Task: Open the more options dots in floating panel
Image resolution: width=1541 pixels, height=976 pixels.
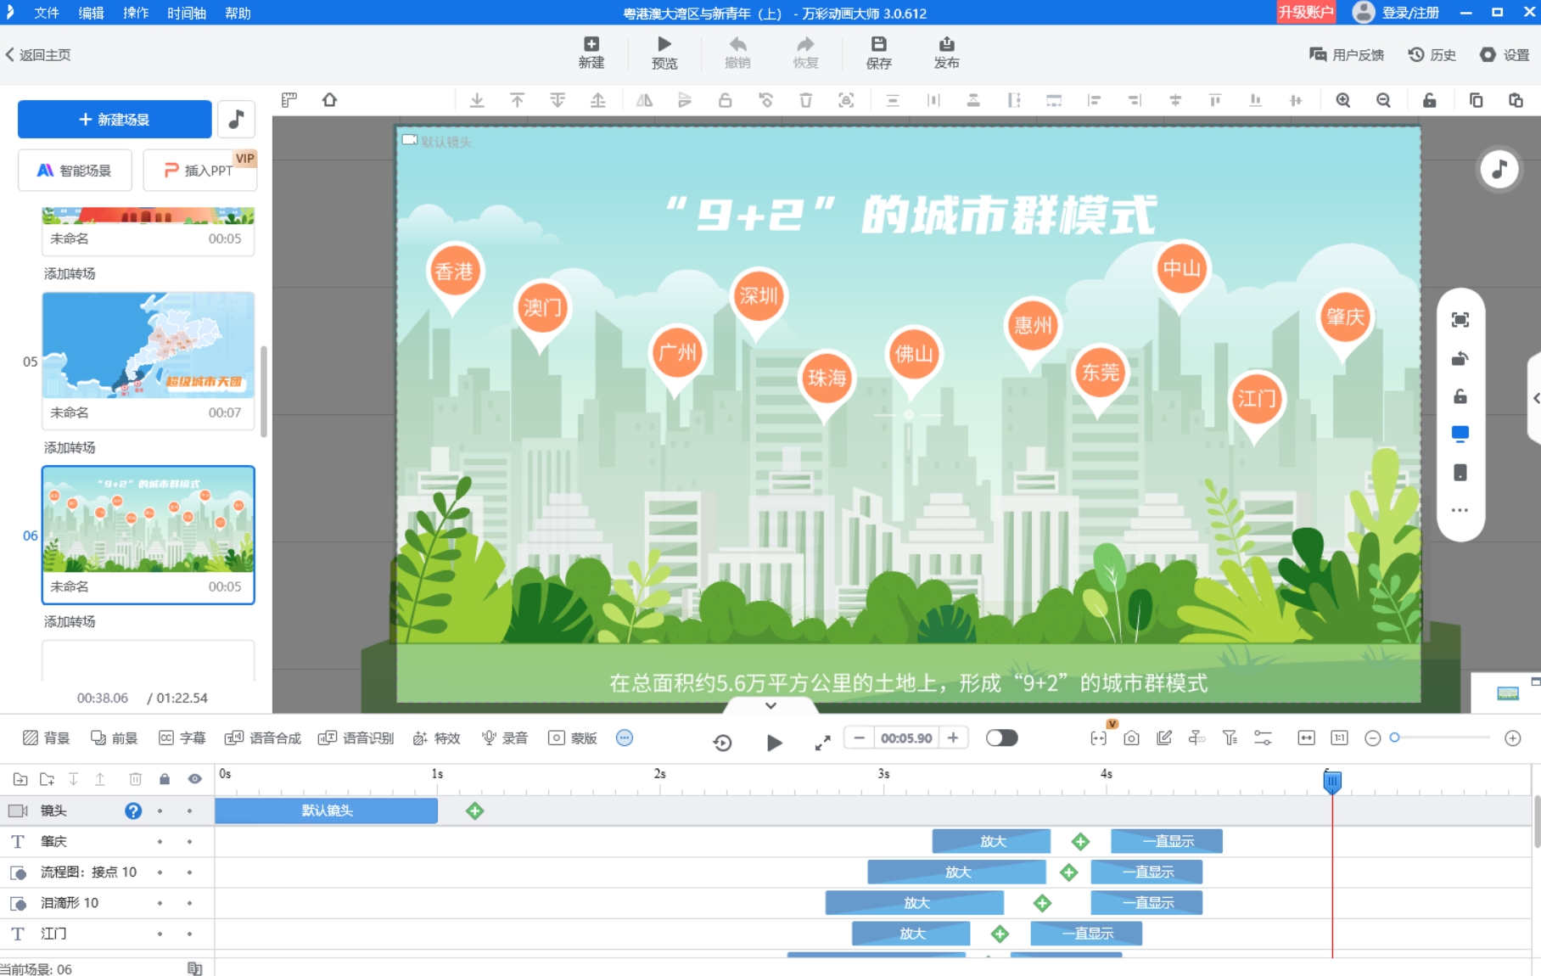Action: coord(1460,510)
